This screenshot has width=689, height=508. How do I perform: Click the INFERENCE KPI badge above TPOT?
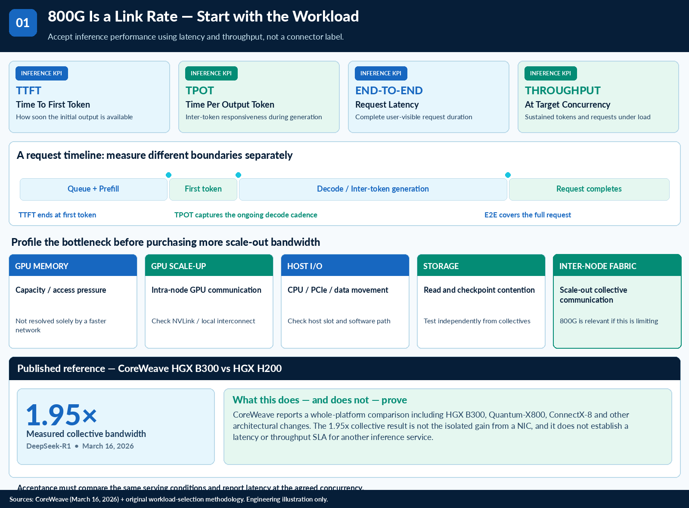211,73
